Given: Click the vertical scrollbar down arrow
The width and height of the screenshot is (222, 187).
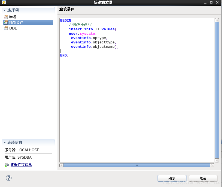Looking at the screenshot, I should tap(217, 160).
